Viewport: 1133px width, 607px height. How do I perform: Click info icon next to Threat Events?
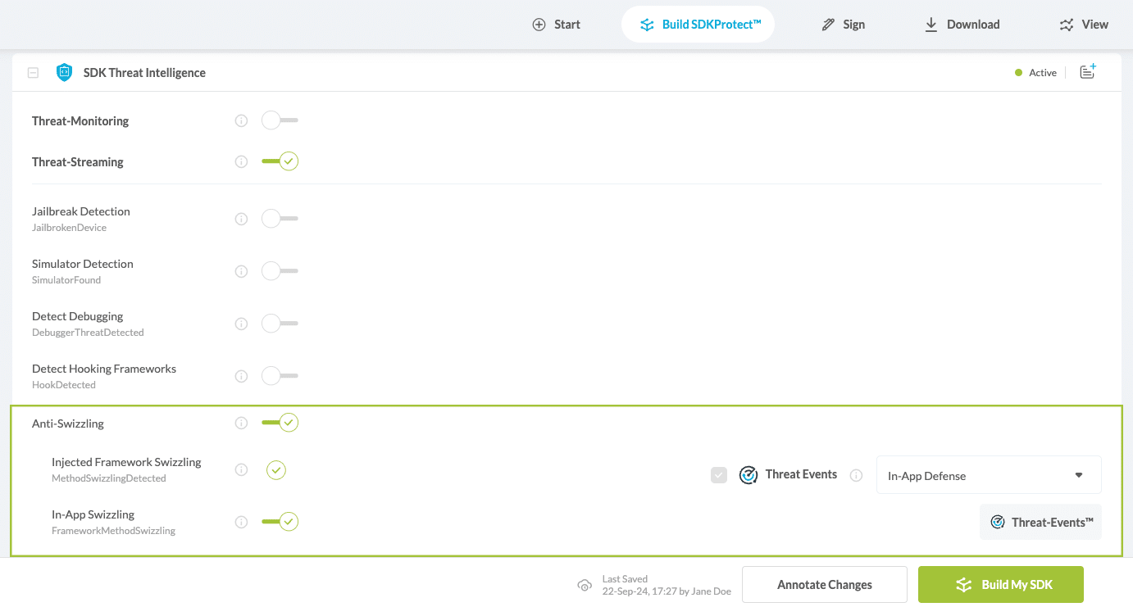pyautogui.click(x=856, y=475)
